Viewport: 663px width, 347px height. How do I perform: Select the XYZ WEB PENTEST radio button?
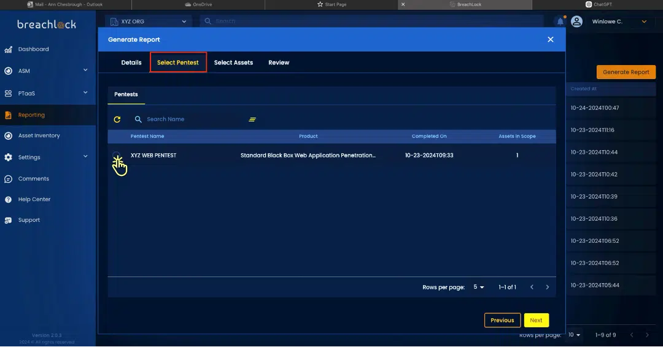(x=116, y=155)
